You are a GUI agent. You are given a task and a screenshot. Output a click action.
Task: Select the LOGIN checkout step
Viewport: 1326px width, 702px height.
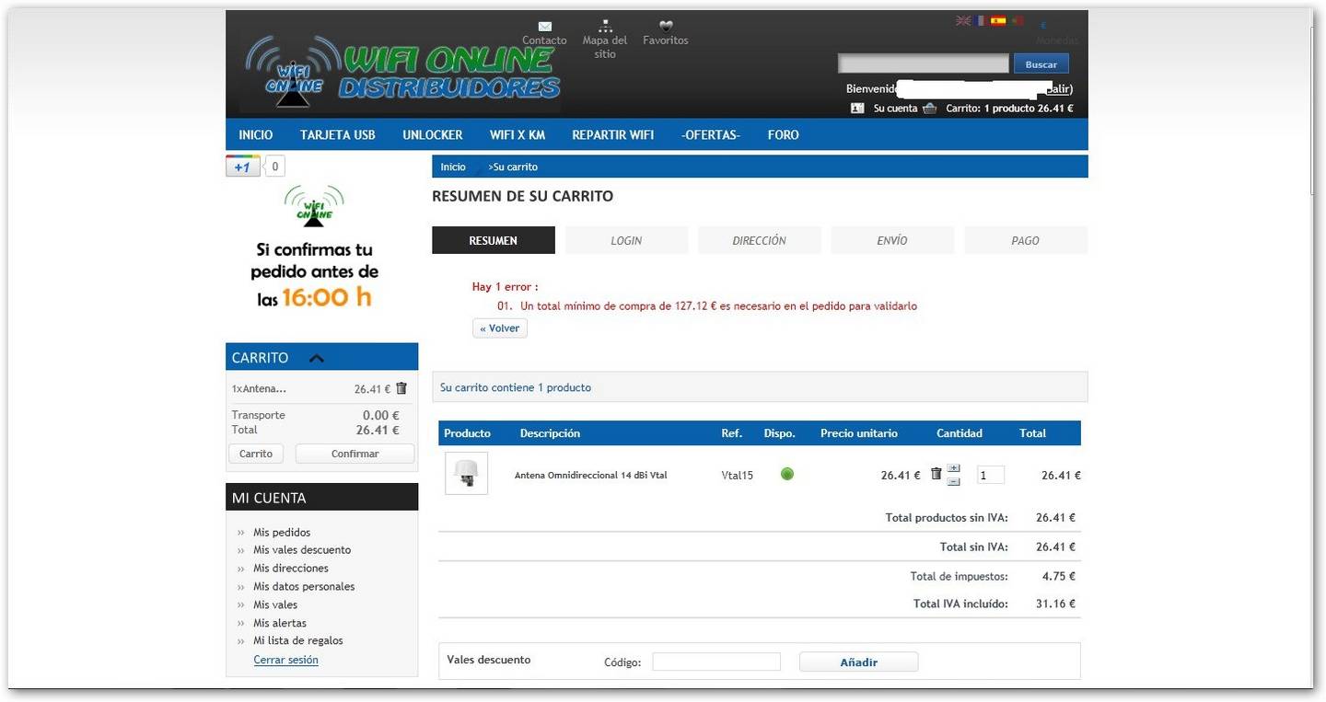click(626, 240)
